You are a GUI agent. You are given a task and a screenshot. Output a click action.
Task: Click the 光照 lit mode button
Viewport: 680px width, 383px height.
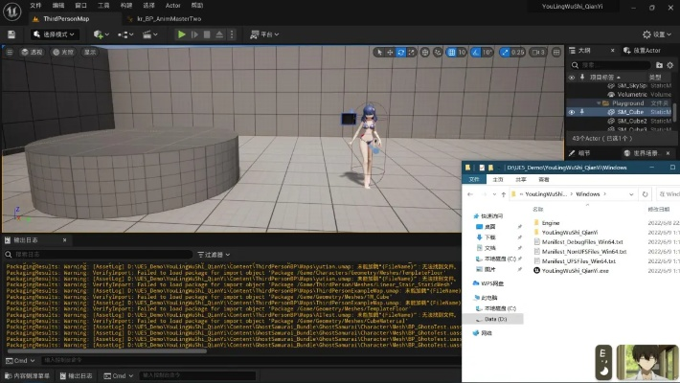tap(64, 52)
